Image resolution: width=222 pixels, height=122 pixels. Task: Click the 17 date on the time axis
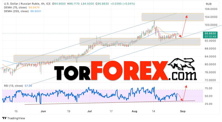[111, 111]
